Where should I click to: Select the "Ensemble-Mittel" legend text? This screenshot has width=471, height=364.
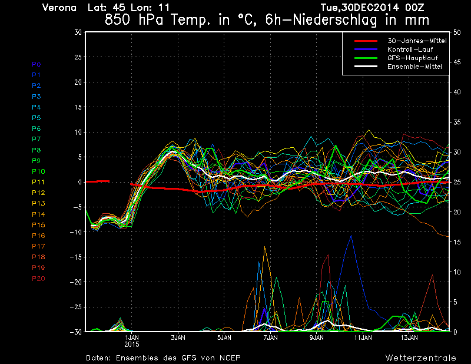pos(414,67)
